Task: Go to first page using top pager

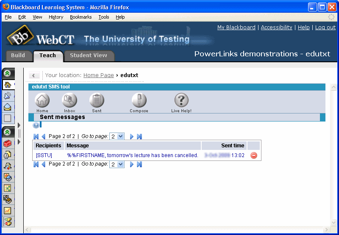Action: tap(36, 136)
